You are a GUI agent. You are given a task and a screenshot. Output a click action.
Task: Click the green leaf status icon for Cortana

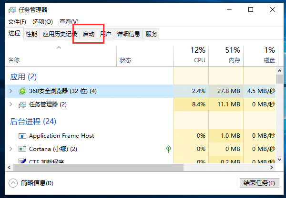pyautogui.click(x=168, y=149)
